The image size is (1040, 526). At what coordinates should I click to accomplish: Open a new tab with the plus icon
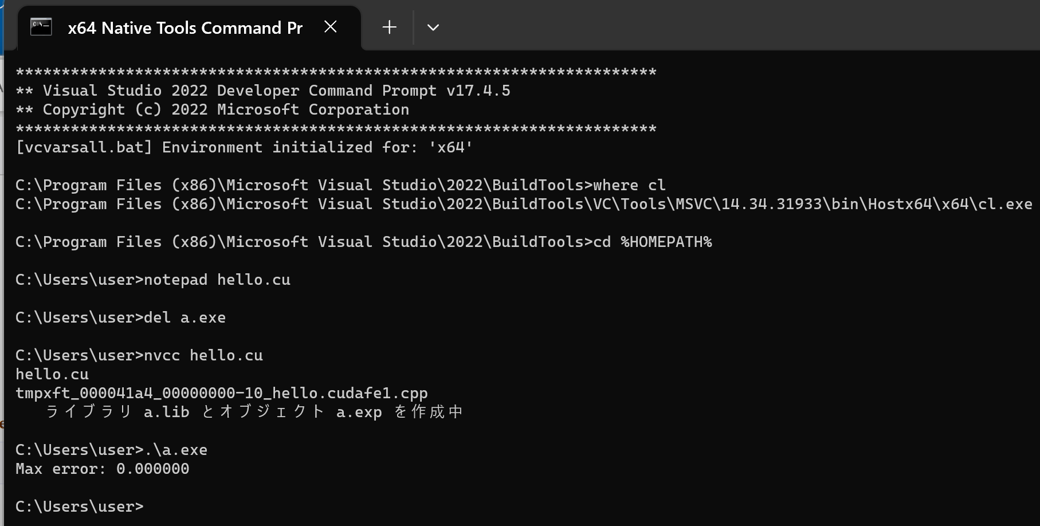[389, 27]
